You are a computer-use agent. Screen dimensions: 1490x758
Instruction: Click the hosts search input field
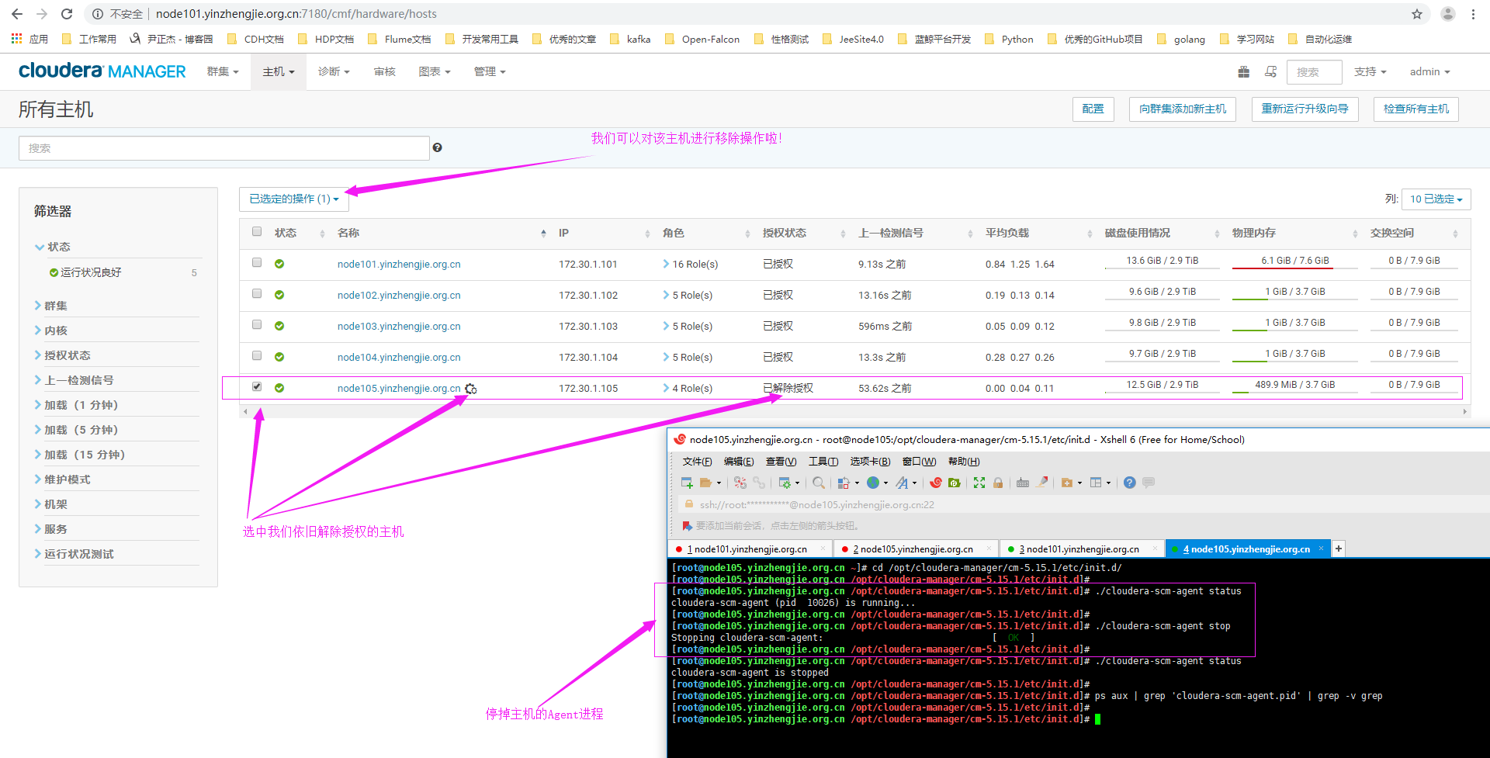(224, 148)
